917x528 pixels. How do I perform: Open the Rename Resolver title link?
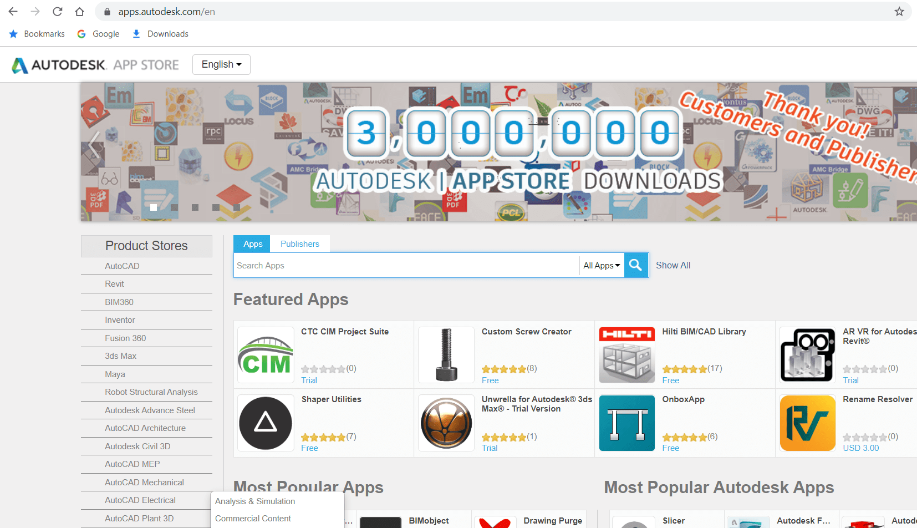[x=878, y=399]
